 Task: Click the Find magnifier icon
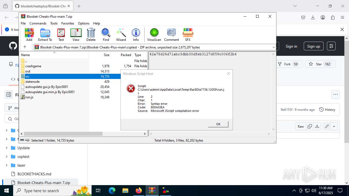click(x=106, y=35)
